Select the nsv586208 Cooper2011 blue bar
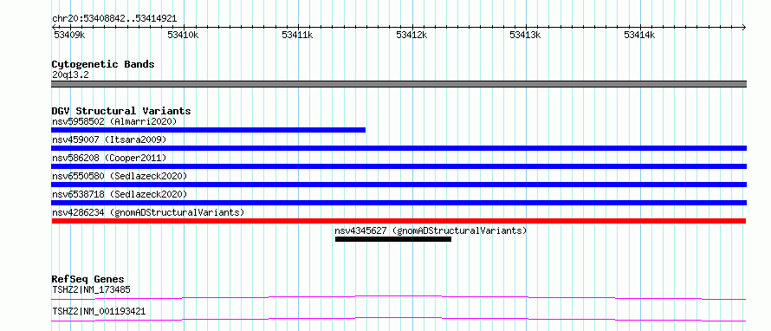 tap(398, 166)
